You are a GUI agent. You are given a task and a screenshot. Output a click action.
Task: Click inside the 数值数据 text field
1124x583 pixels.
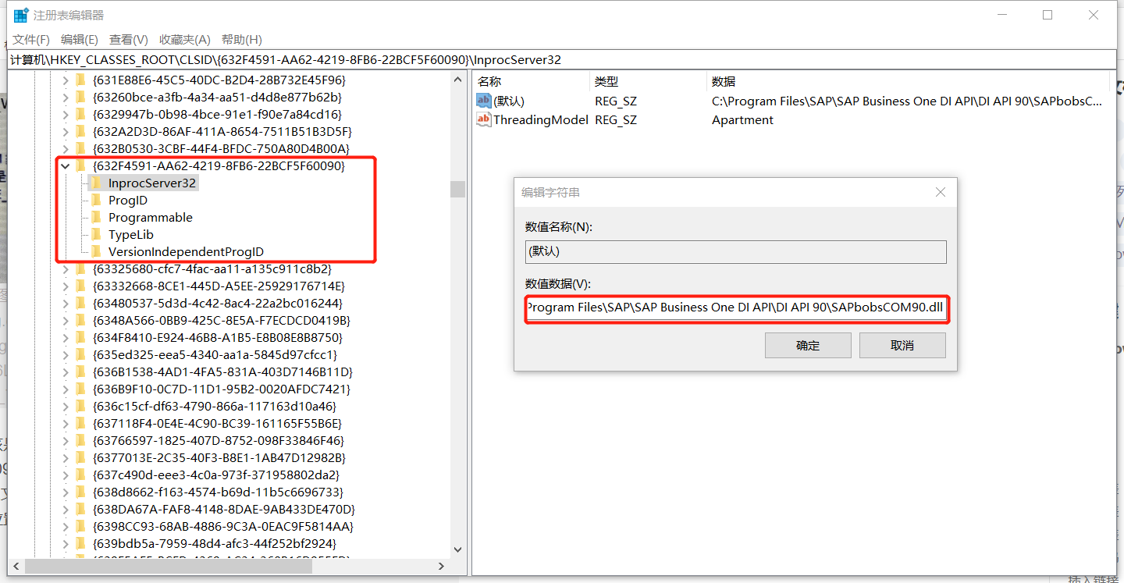pyautogui.click(x=734, y=307)
